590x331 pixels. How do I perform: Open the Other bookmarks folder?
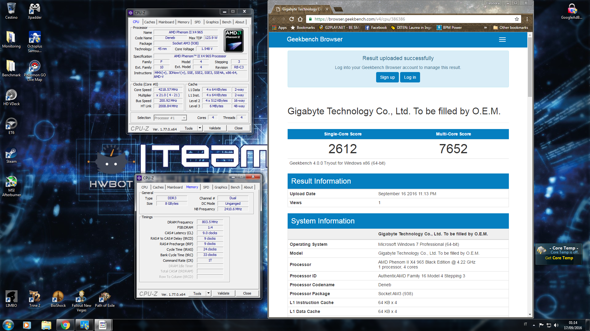click(510, 28)
